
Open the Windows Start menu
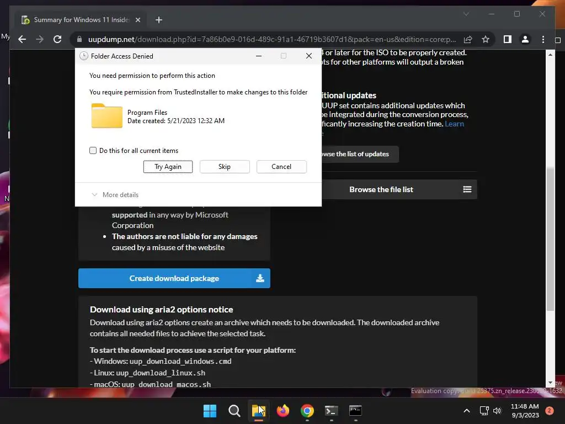tap(210, 411)
